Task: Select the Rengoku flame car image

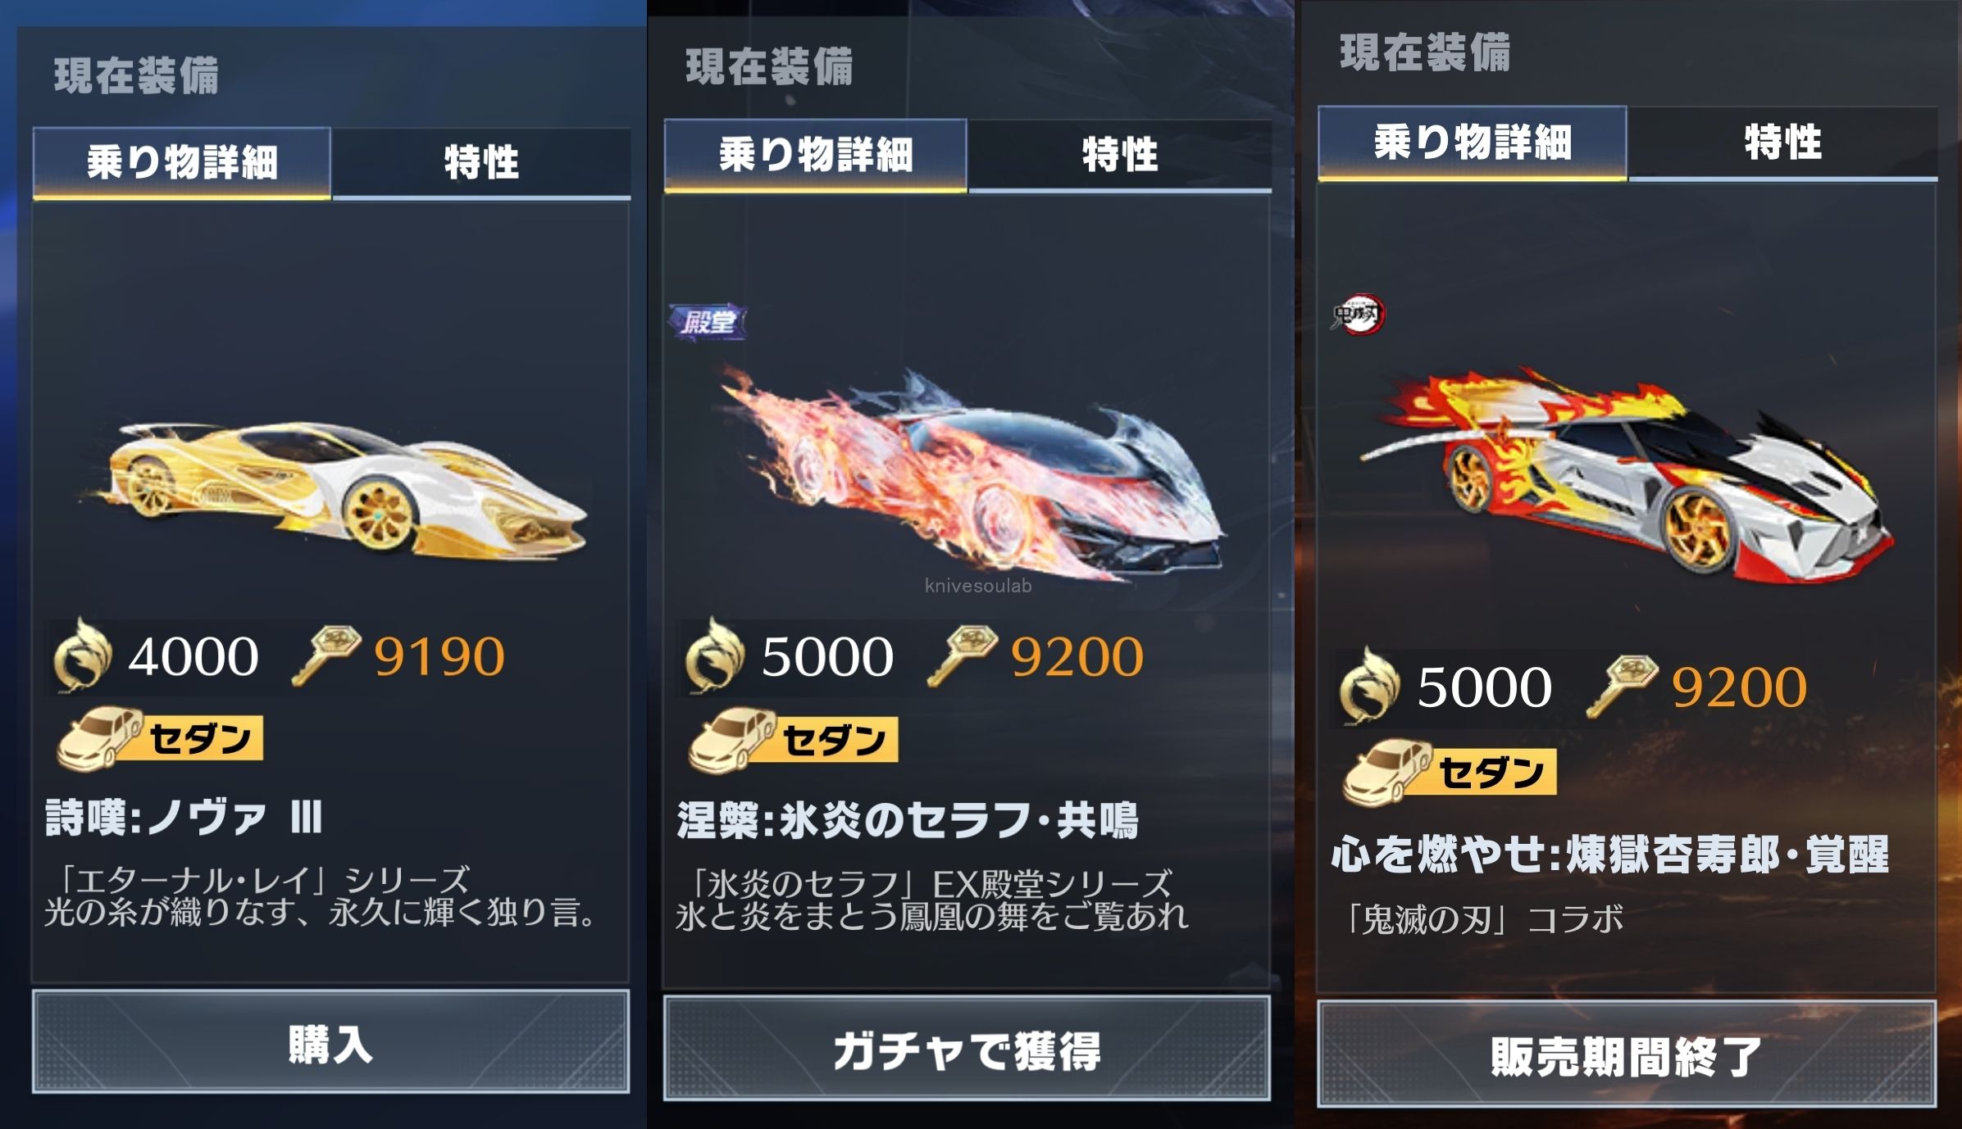Action: pos(1627,474)
